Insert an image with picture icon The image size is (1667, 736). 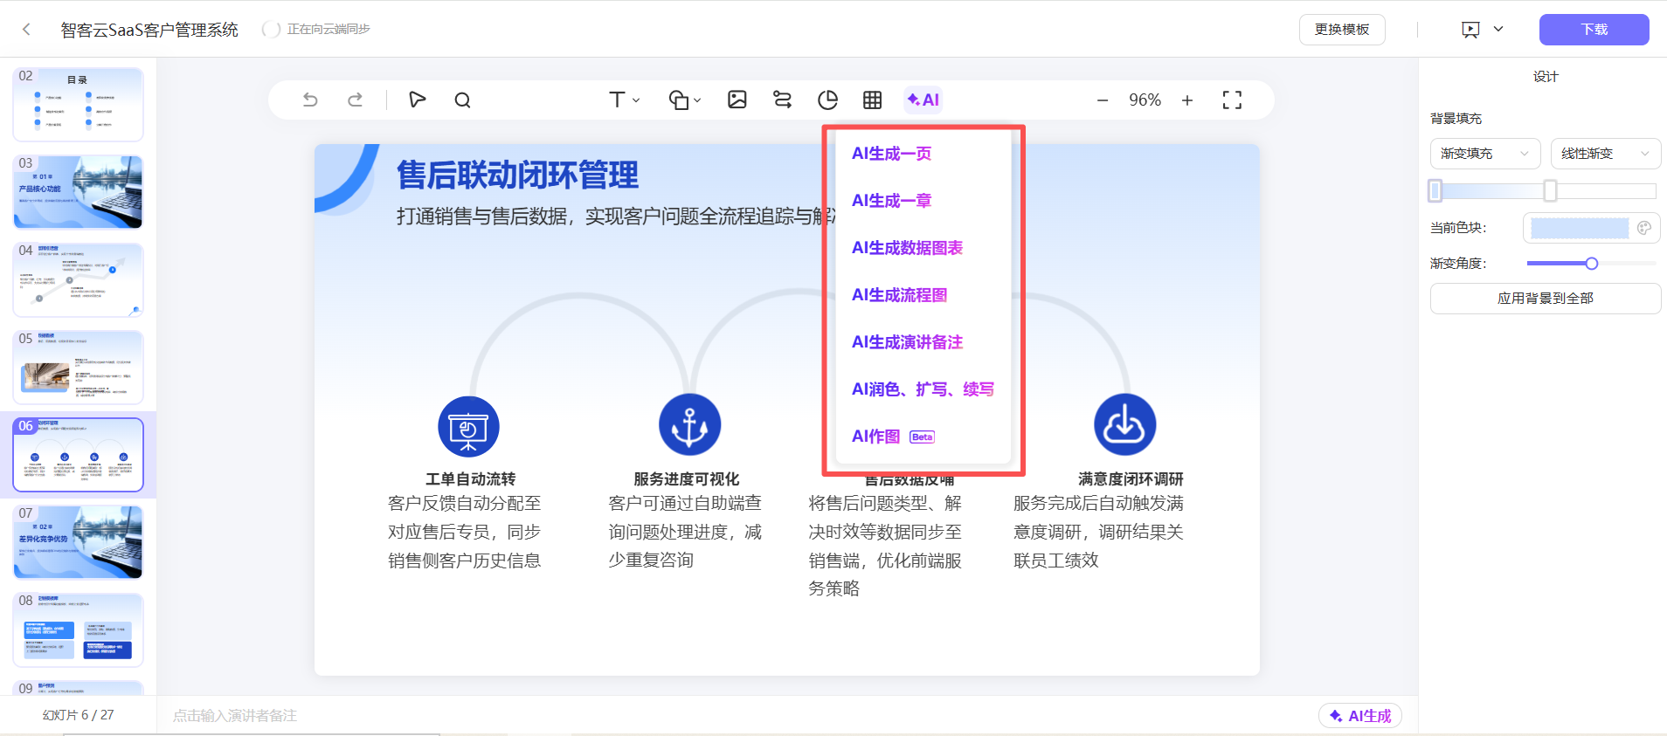[x=737, y=100]
